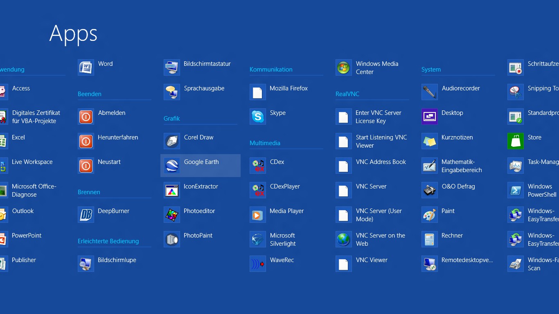Select the Excel label
The image size is (559, 314).
18,137
